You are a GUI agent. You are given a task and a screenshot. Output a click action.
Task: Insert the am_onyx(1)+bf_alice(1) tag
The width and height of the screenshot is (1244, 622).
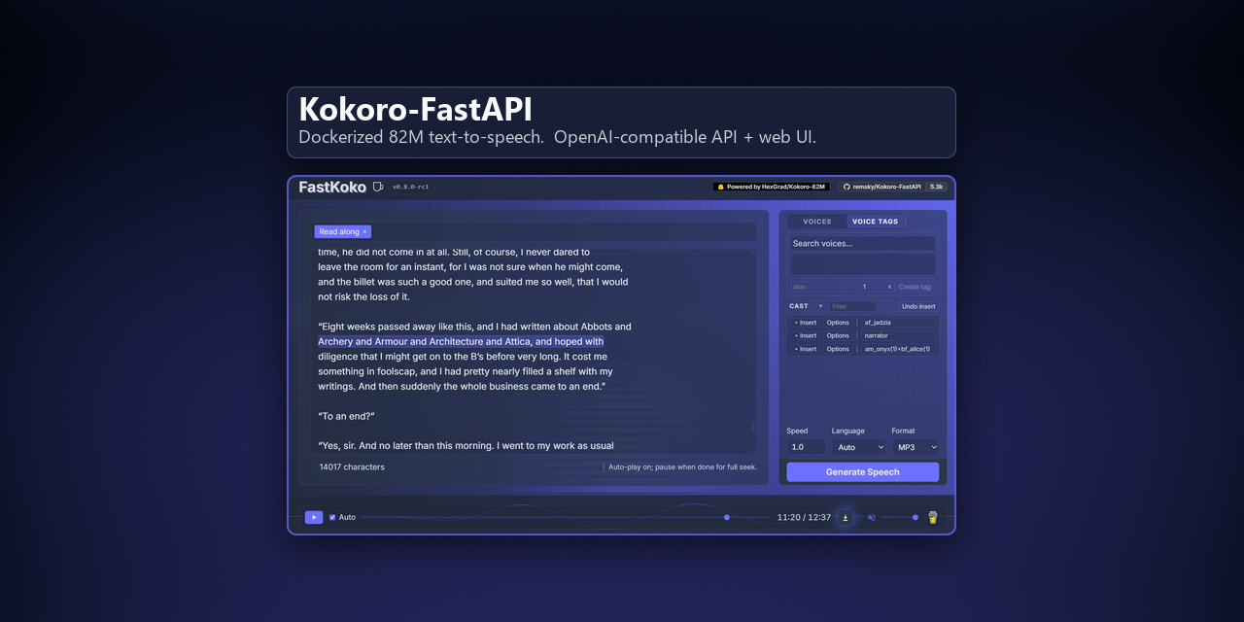click(806, 349)
